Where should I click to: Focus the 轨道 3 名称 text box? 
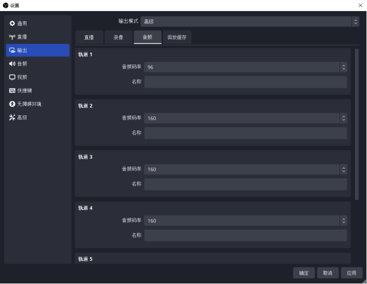(x=246, y=184)
